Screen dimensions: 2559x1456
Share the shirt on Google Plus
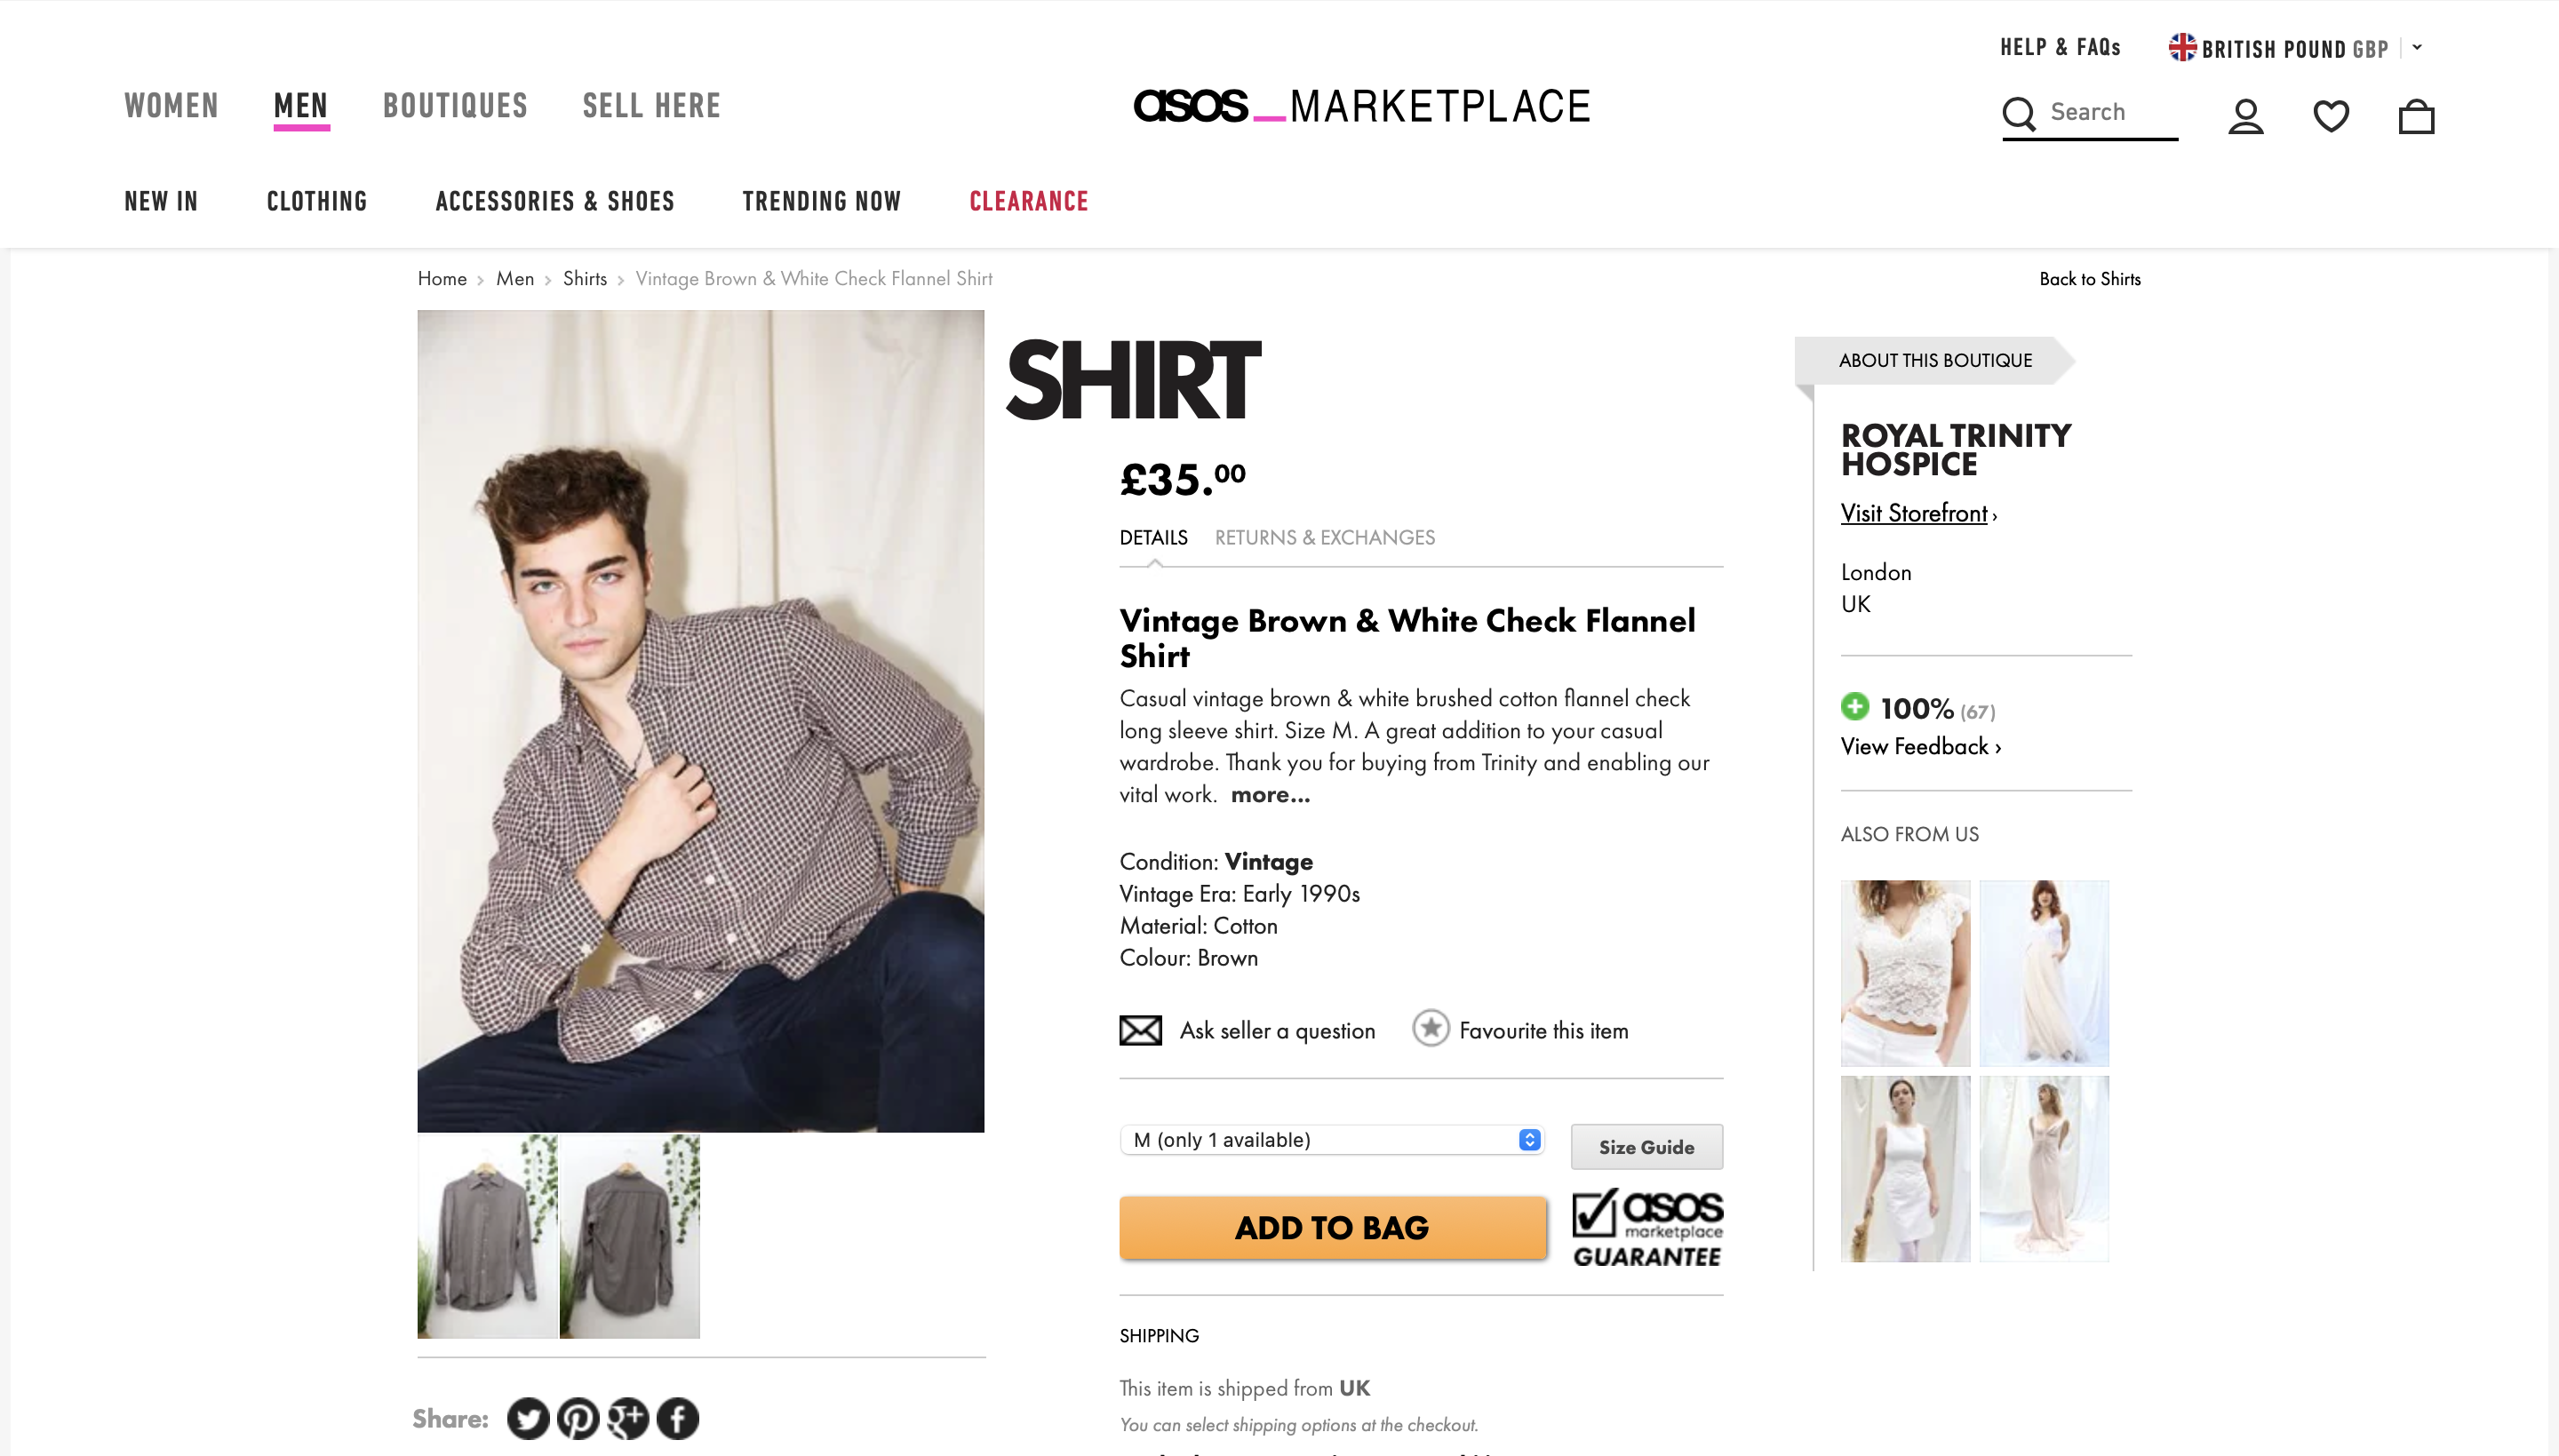(x=628, y=1418)
